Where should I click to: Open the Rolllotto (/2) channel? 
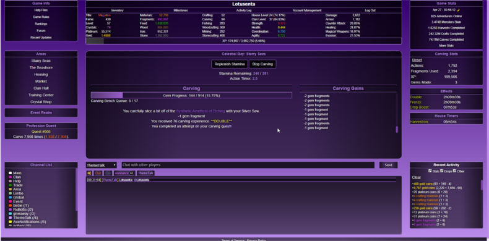23,209
